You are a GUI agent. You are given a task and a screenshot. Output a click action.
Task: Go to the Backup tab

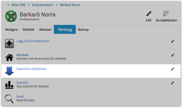click(x=83, y=30)
